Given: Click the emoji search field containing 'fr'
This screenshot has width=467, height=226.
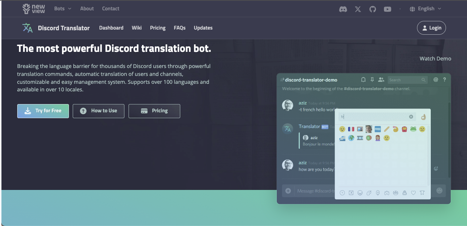Looking at the screenshot, I should click(377, 117).
